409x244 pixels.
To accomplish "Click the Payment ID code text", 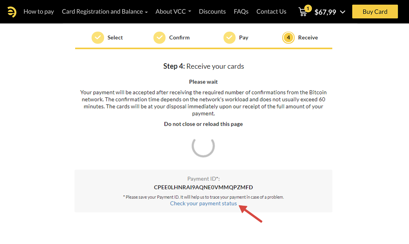I will [204, 187].
